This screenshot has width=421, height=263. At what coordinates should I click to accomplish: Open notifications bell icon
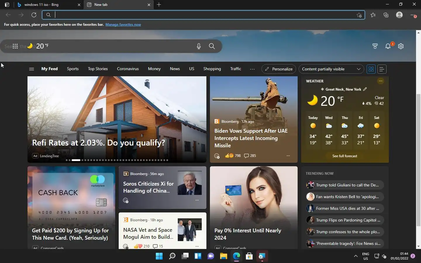click(x=388, y=46)
